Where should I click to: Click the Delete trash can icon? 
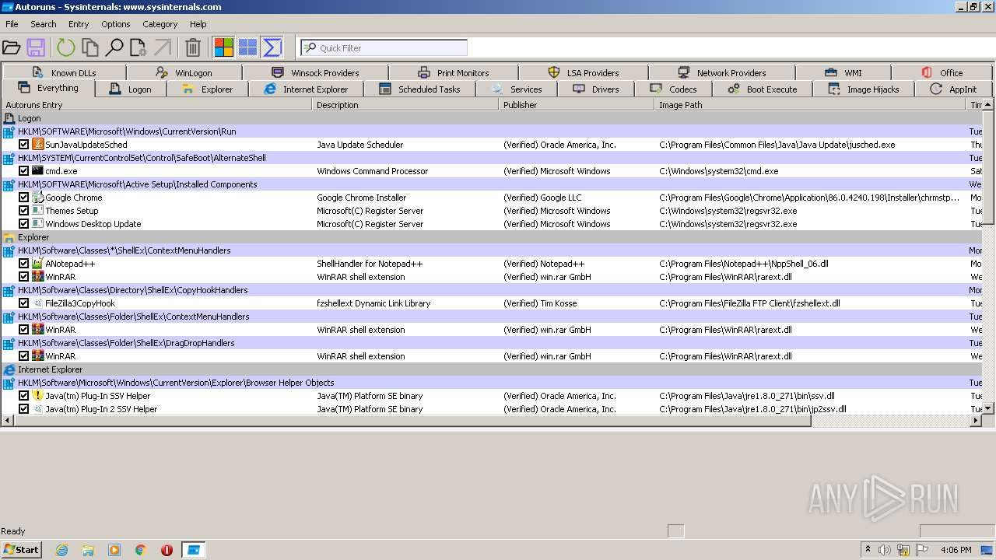193,48
